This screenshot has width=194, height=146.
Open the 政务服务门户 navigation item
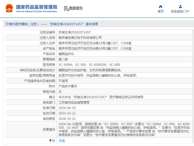point(180,11)
